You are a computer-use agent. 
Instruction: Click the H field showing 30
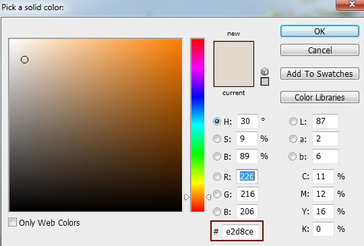(247, 121)
